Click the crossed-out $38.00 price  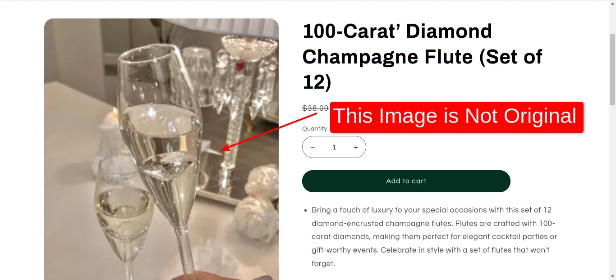pos(315,108)
